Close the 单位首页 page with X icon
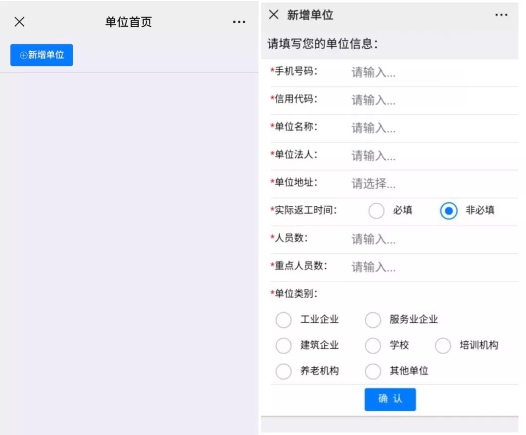The image size is (526, 435). [19, 22]
